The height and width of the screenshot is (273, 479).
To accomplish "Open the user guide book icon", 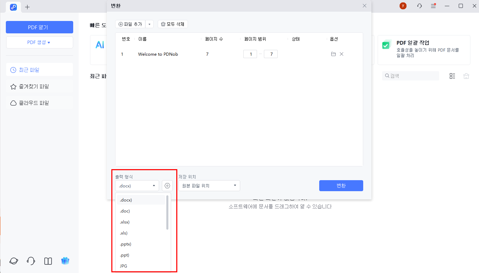I will (48, 261).
